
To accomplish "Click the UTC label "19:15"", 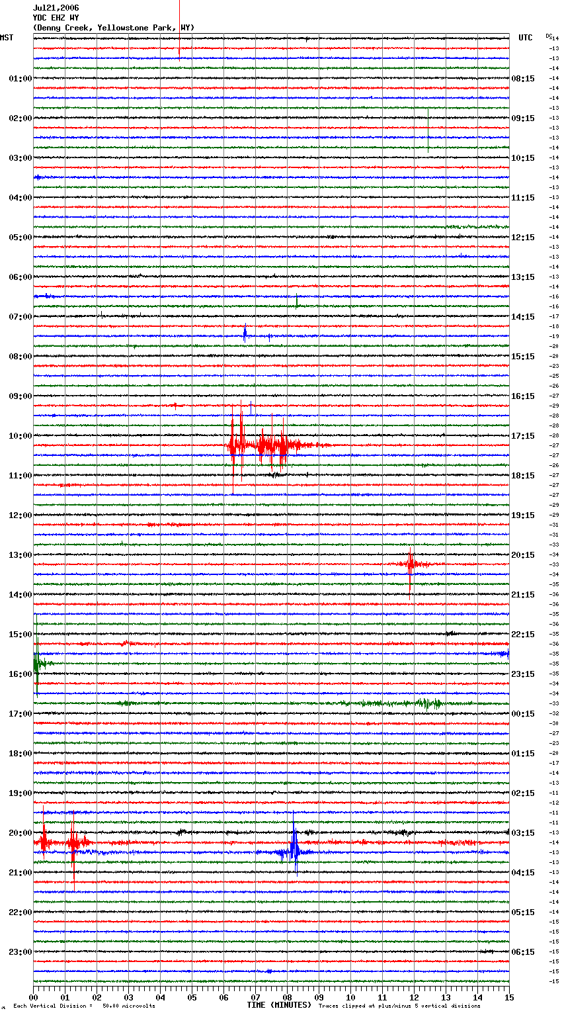I will point(523,515).
